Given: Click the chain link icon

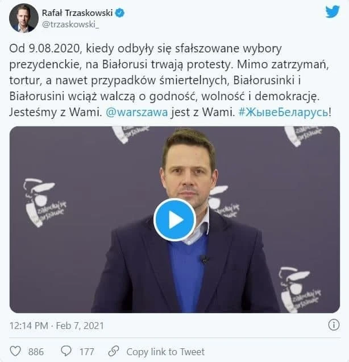Looking at the screenshot, I should pyautogui.click(x=114, y=351).
